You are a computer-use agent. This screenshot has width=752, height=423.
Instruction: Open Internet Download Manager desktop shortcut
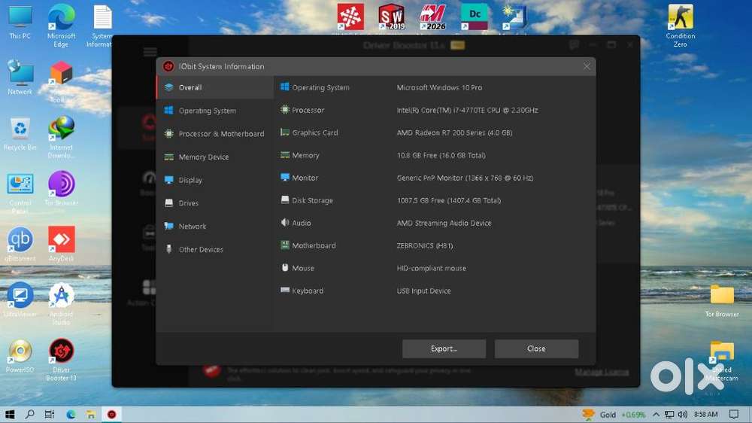click(x=62, y=137)
